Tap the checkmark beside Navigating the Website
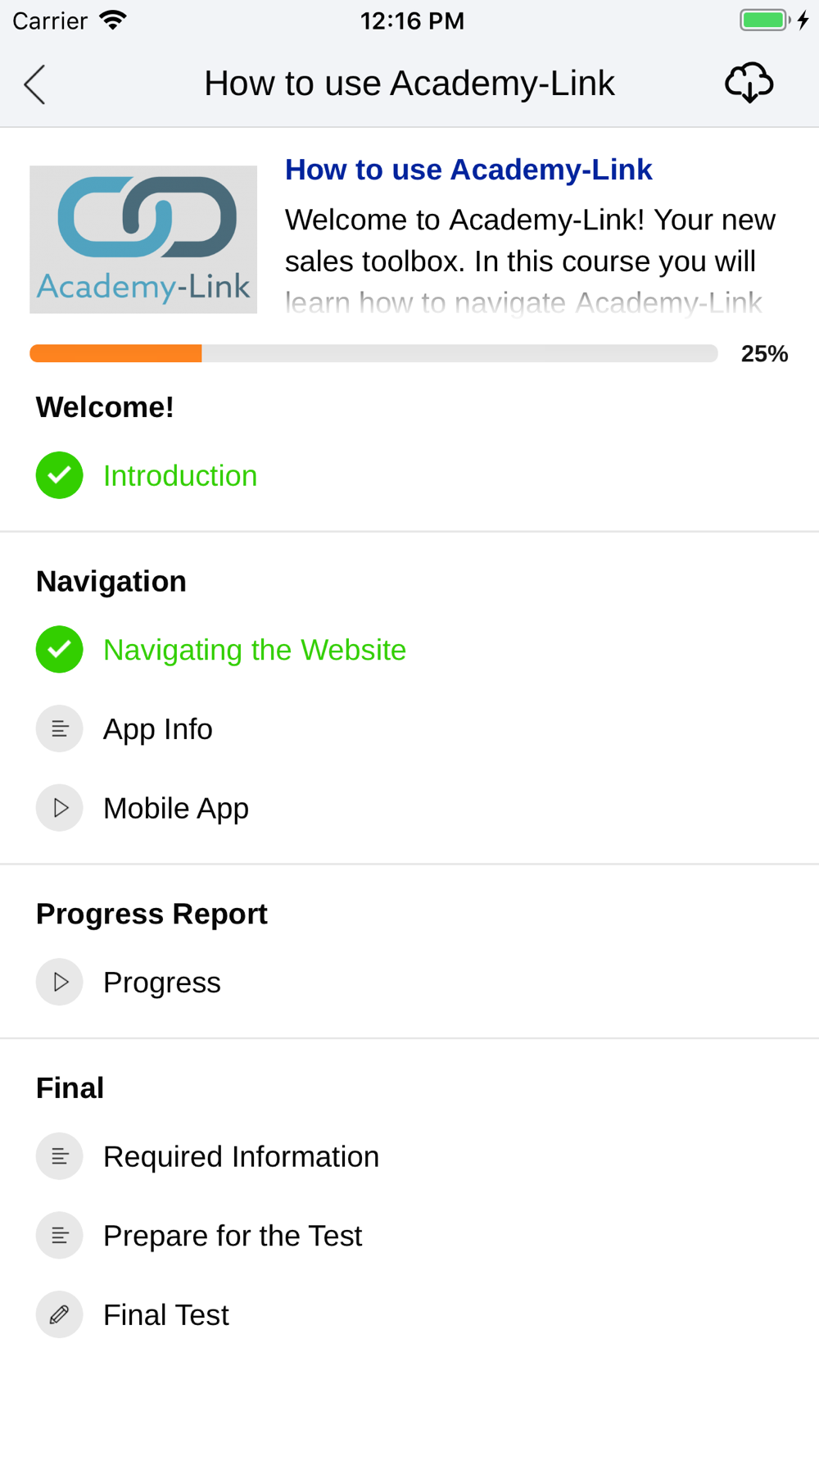 (59, 649)
